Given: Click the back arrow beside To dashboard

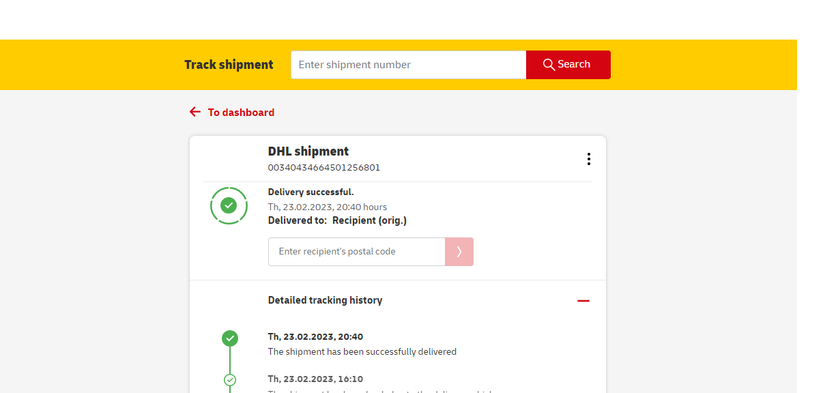Looking at the screenshot, I should 195,112.
